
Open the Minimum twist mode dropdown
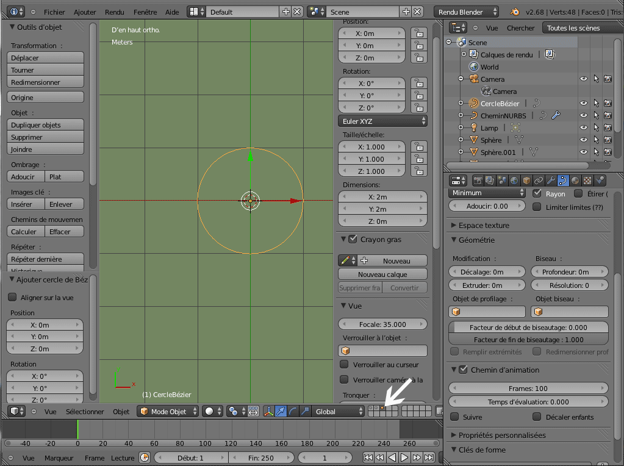(x=487, y=193)
